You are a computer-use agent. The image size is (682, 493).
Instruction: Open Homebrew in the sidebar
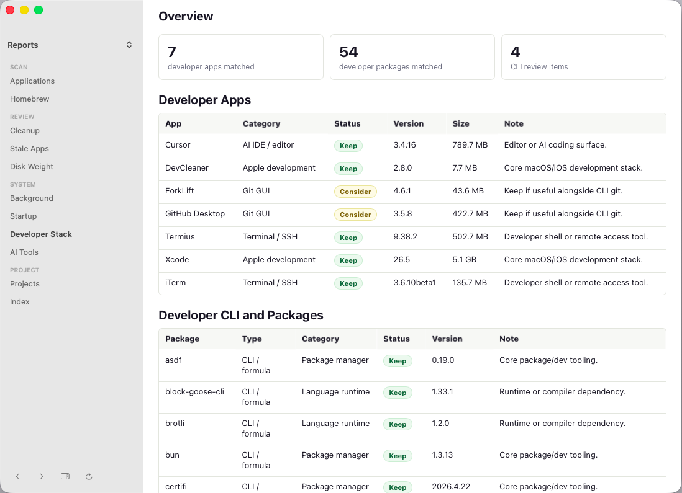coord(30,99)
